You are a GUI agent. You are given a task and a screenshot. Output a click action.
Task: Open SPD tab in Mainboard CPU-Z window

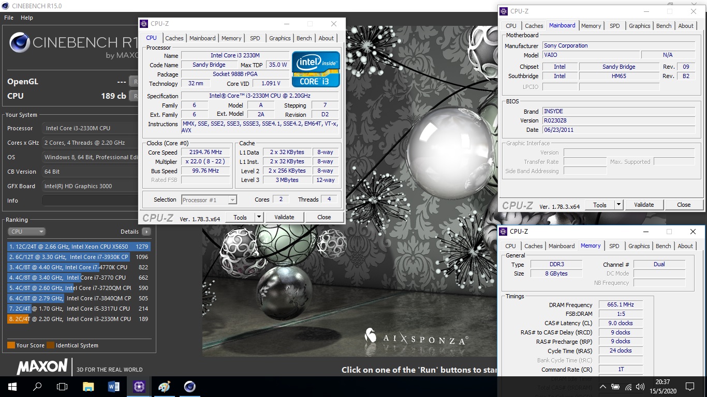(614, 26)
